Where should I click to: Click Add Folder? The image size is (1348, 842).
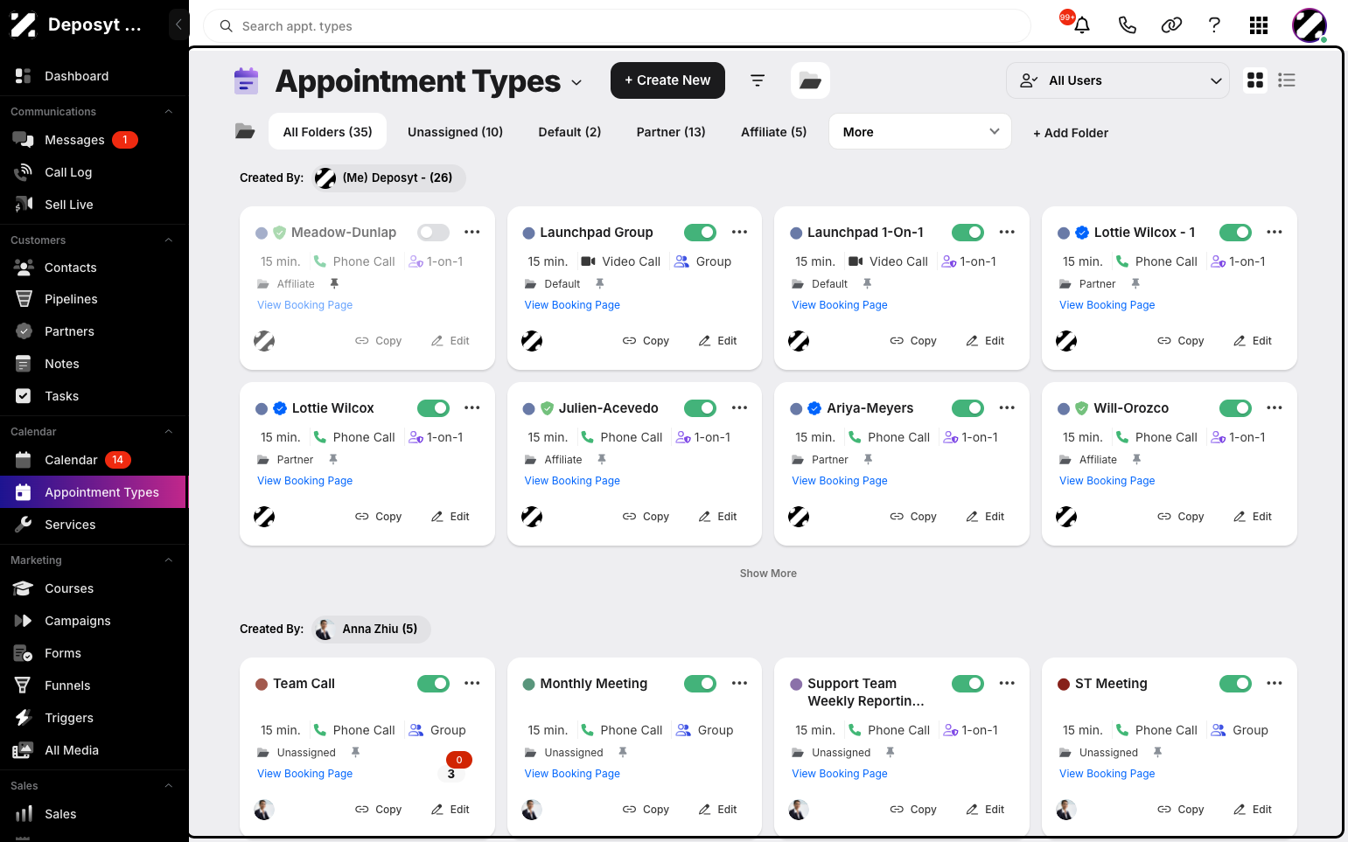(1071, 133)
